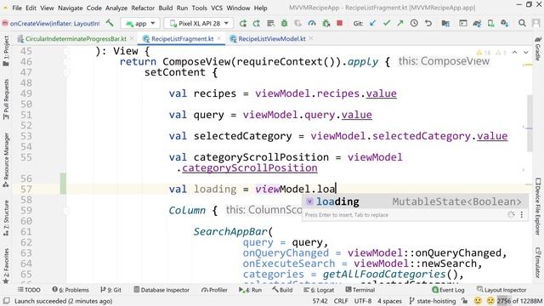Open the Resource Manager side panel
544x306 pixels.
(6, 160)
